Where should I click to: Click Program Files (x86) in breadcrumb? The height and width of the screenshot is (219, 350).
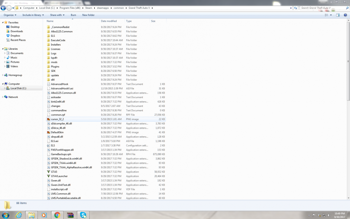(x=70, y=8)
